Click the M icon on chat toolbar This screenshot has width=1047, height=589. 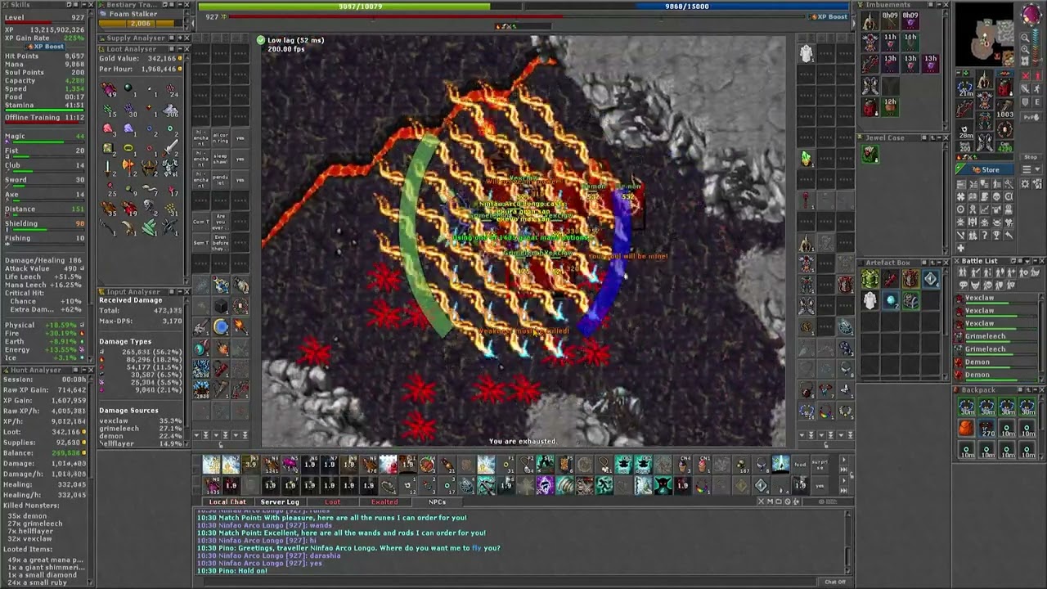(770, 501)
